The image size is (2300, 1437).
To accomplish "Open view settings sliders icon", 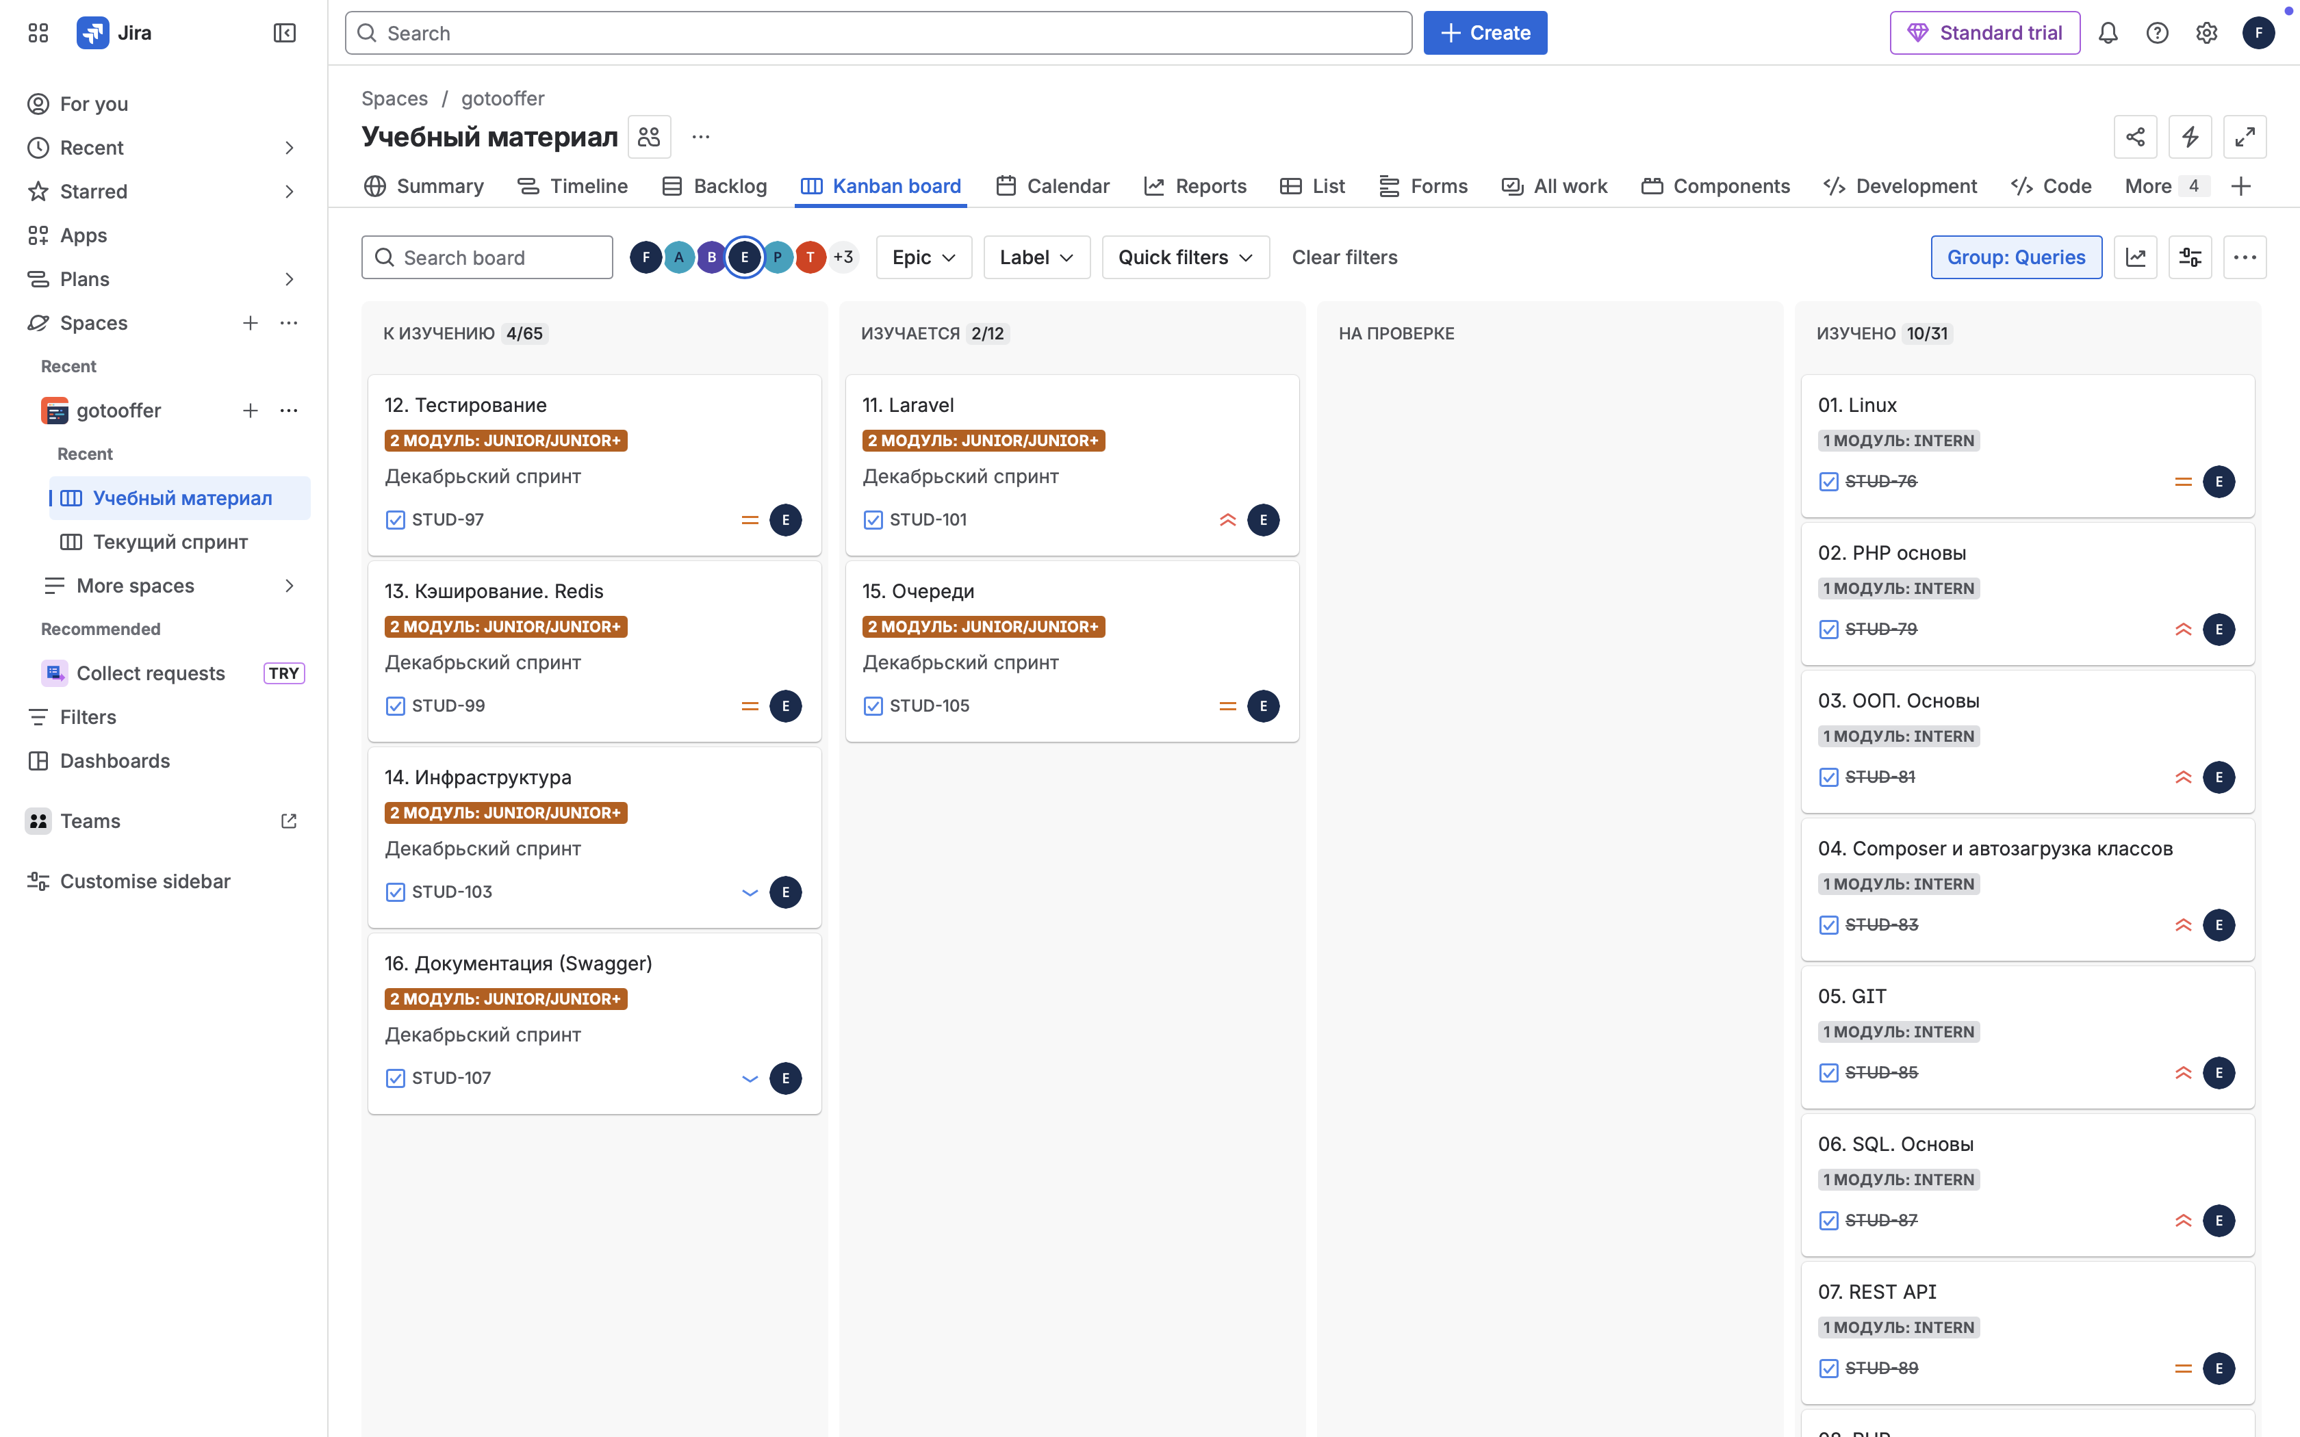I will click(2190, 257).
